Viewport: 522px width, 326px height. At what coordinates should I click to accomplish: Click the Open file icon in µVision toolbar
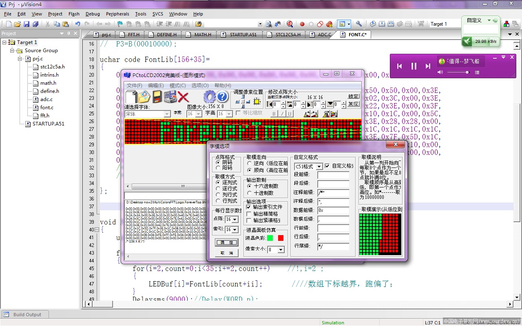click(x=18, y=24)
